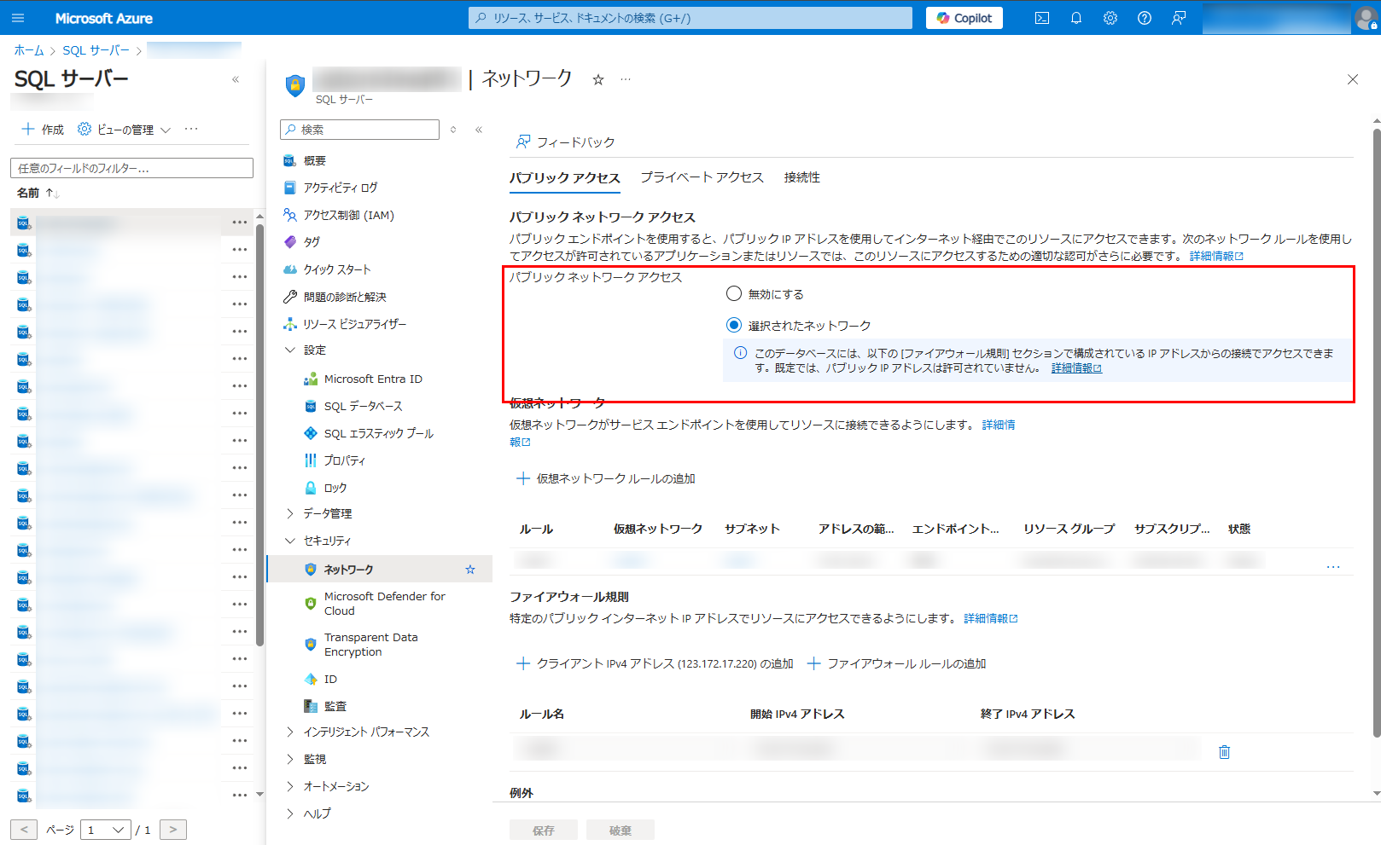Image resolution: width=1381 pixels, height=845 pixels.
Task: Open 概要 in resource menu
Action: (315, 160)
